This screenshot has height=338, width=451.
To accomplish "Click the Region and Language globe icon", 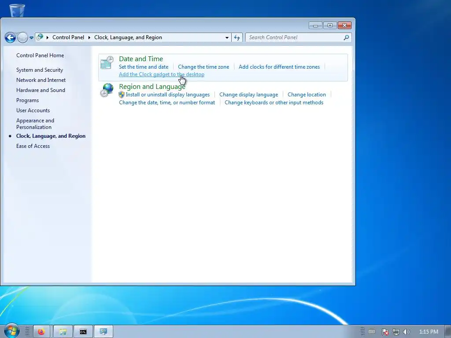I will click(x=107, y=90).
